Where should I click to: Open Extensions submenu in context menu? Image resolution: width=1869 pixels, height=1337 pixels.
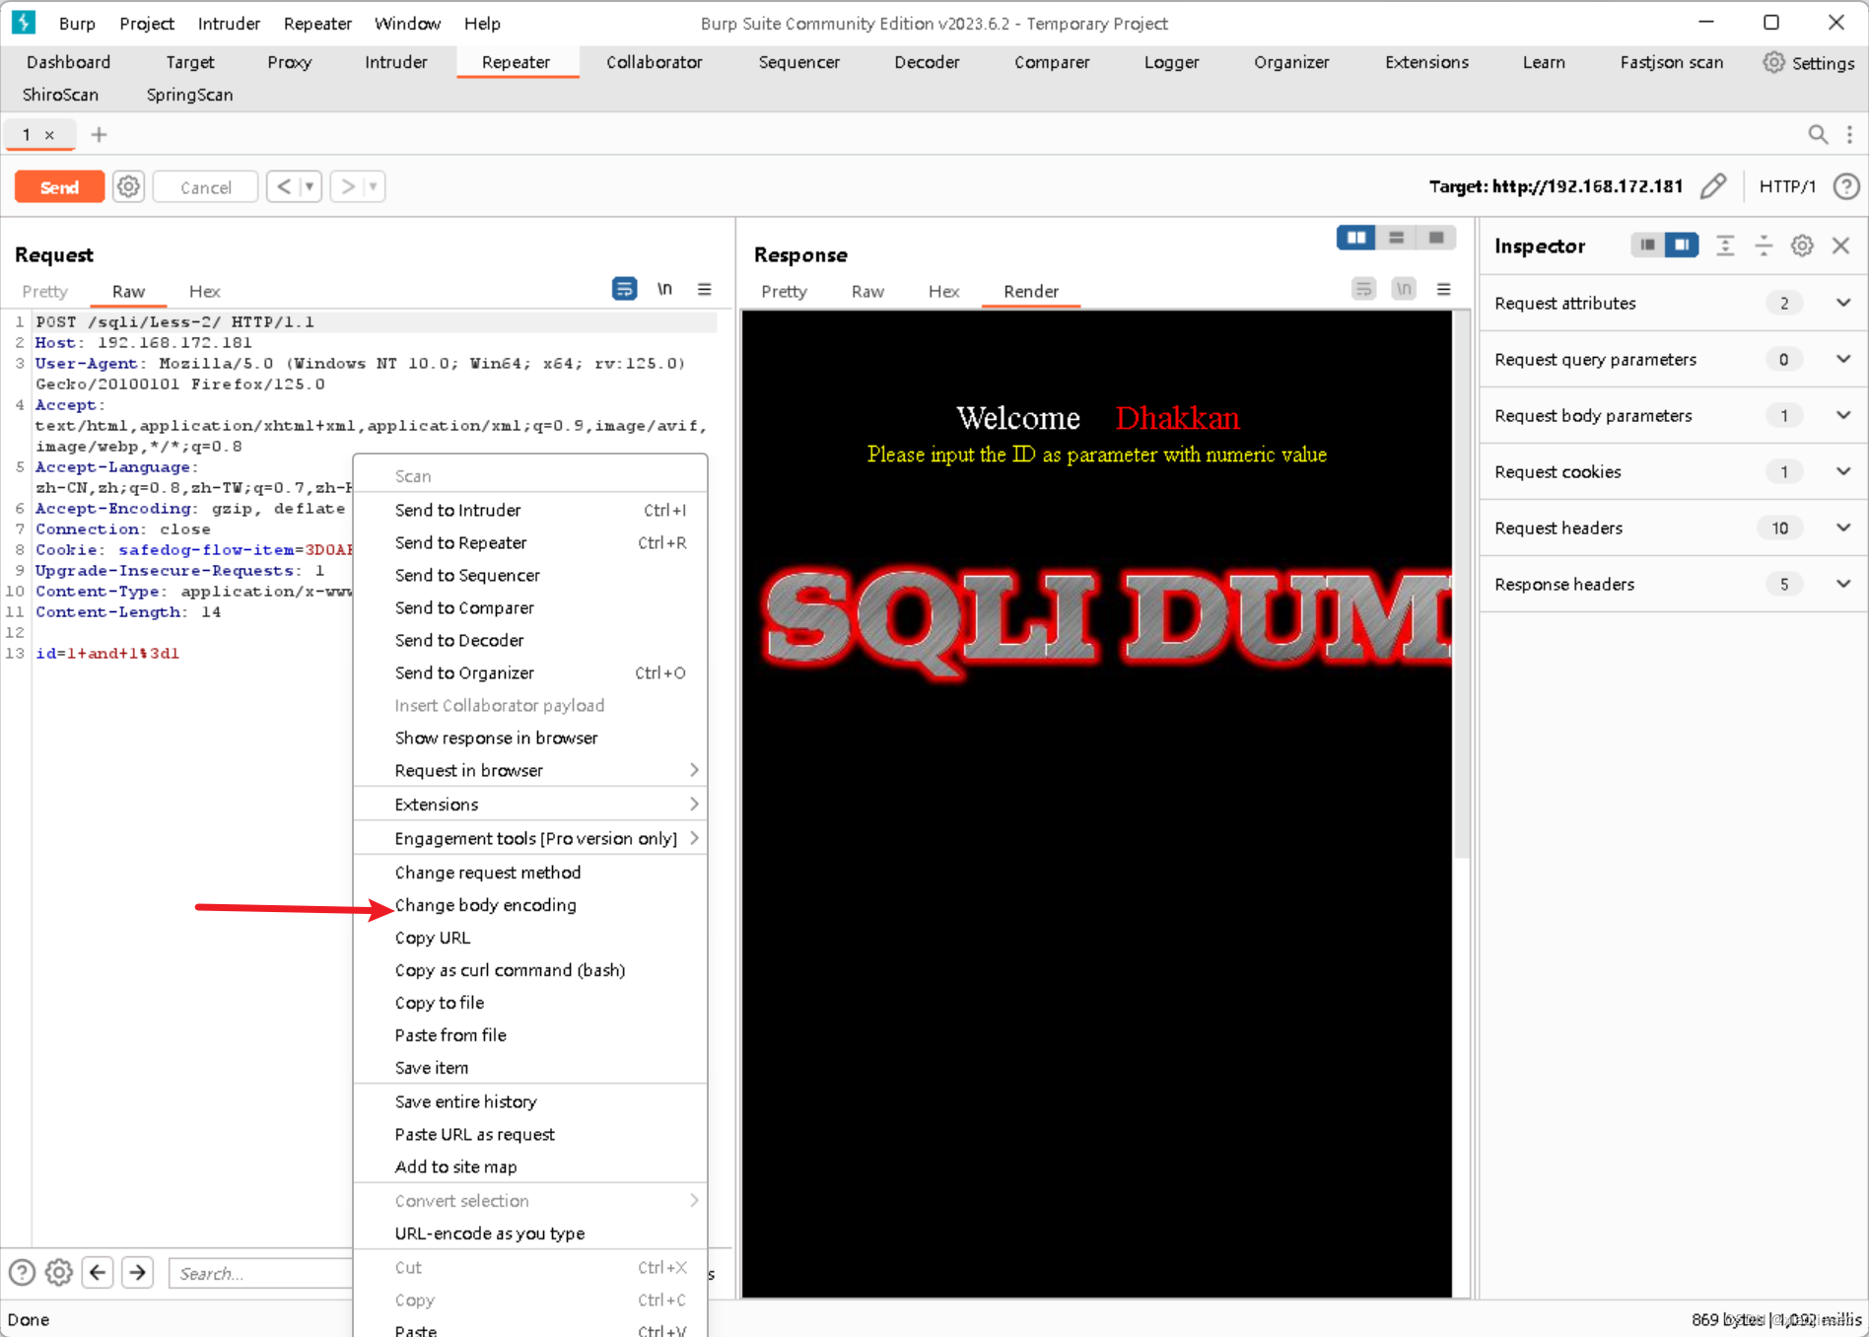tap(530, 805)
